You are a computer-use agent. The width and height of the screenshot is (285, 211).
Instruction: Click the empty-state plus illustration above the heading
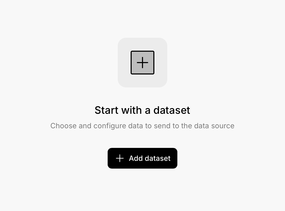(142, 63)
